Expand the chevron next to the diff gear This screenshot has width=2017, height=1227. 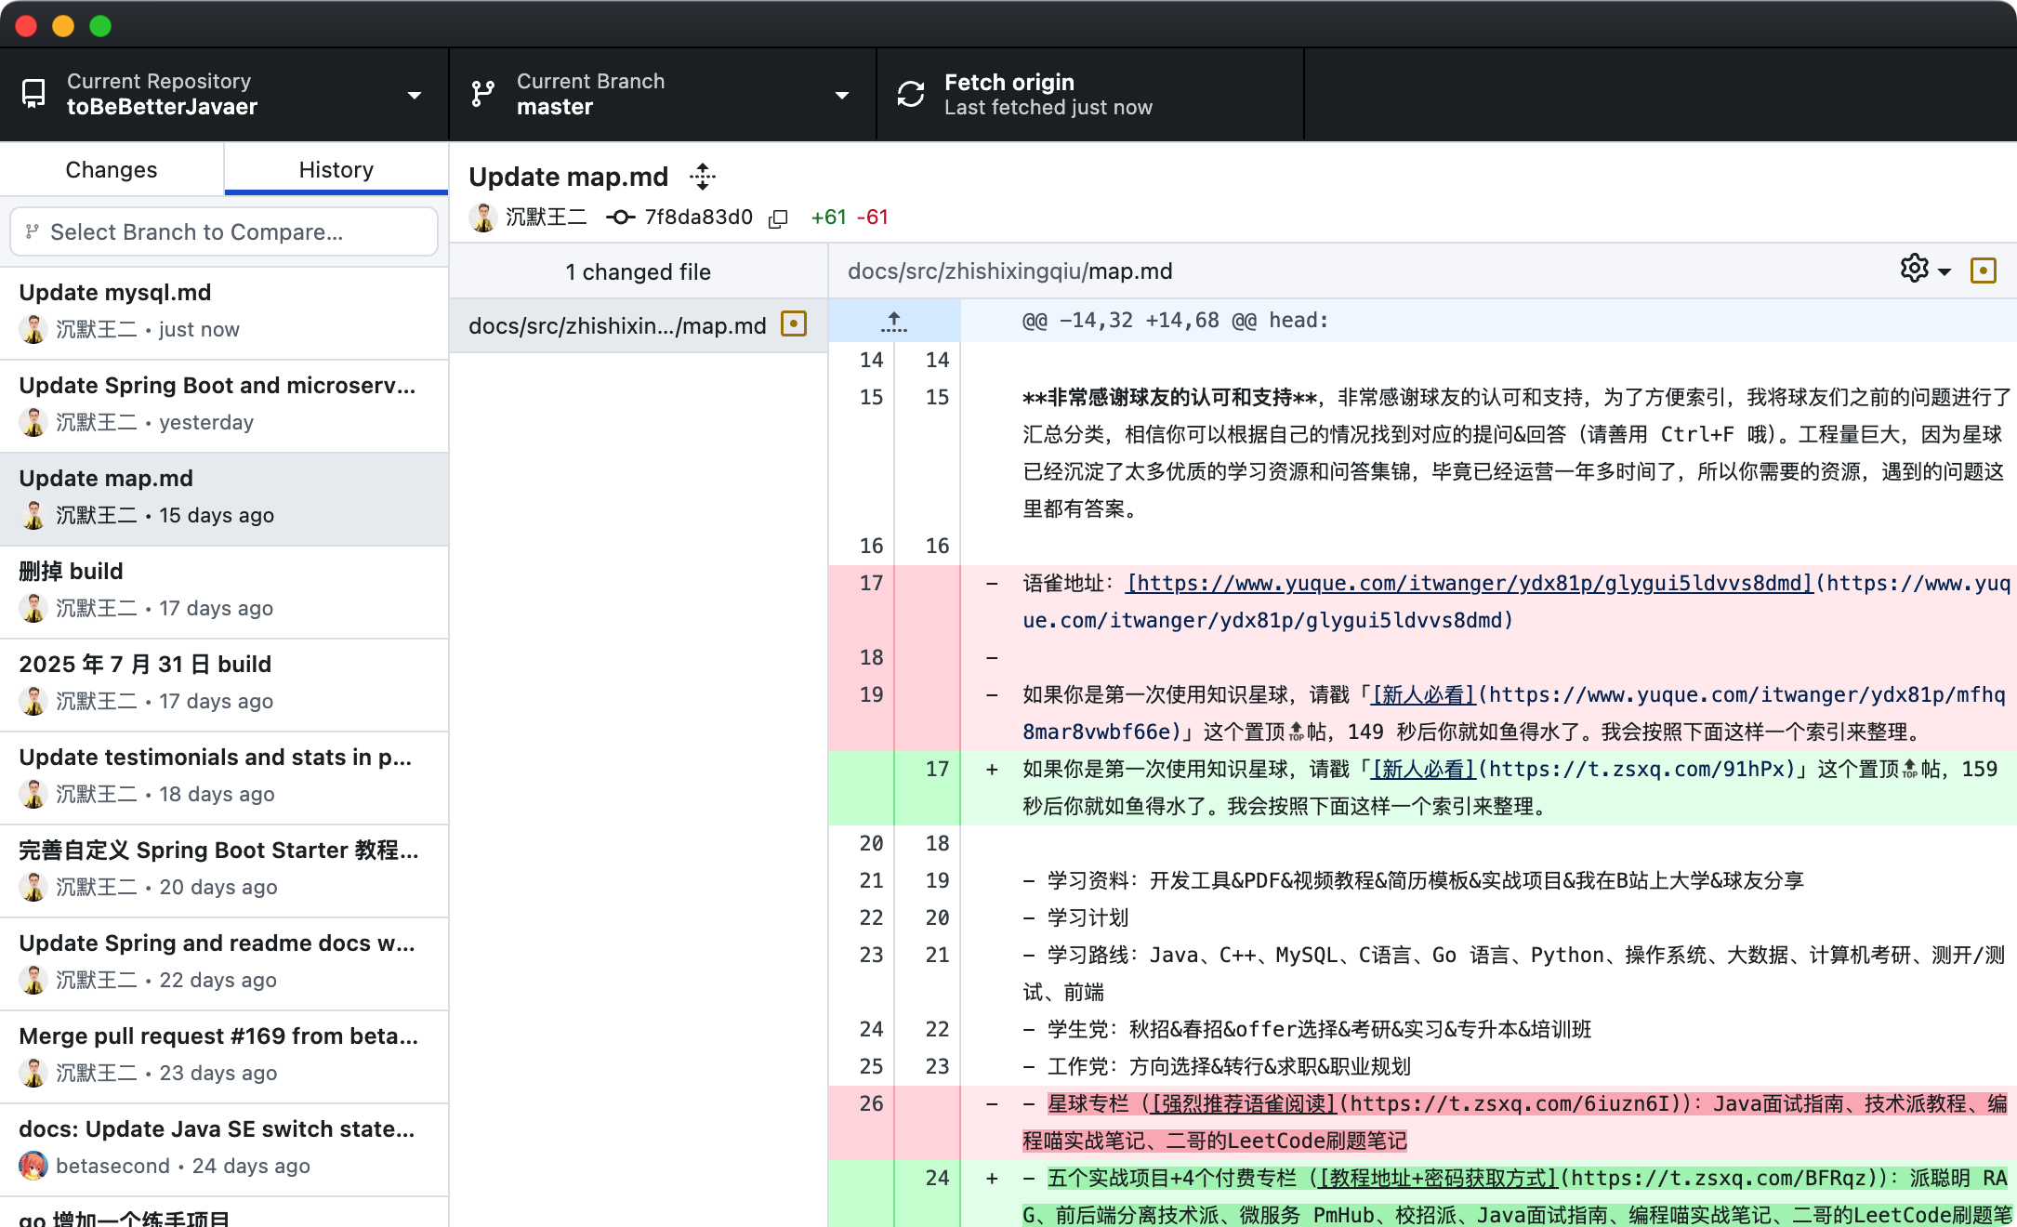[1944, 270]
